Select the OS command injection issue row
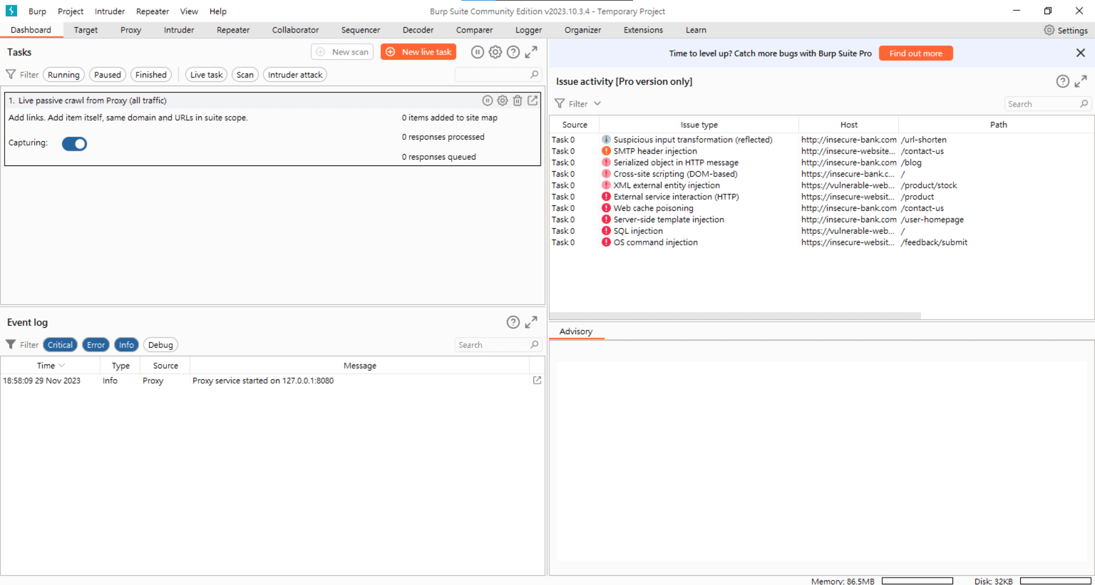1095x585 pixels. pos(821,242)
